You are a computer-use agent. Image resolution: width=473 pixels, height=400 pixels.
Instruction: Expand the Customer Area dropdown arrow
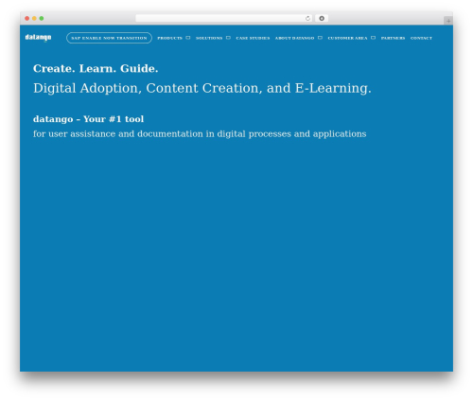click(373, 38)
